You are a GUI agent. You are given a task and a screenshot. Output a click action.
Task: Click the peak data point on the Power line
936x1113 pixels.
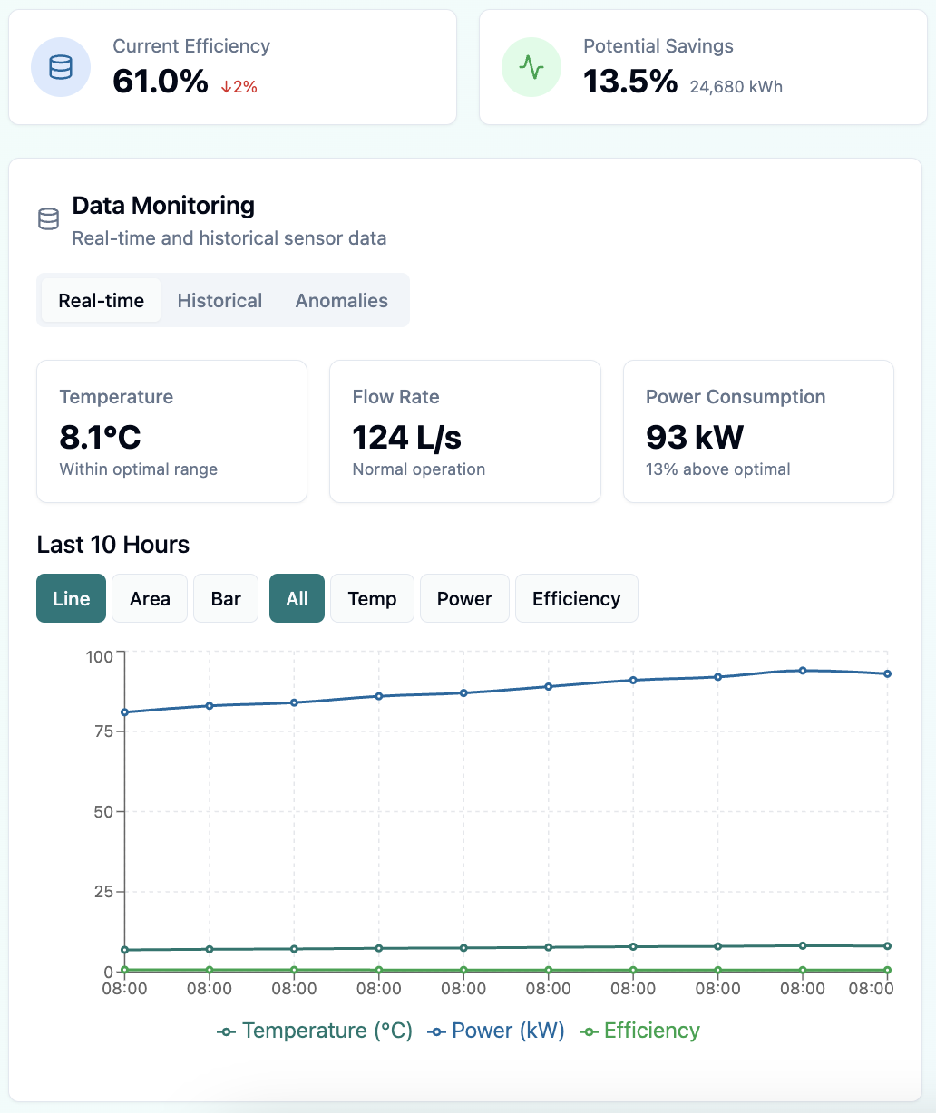click(x=804, y=670)
